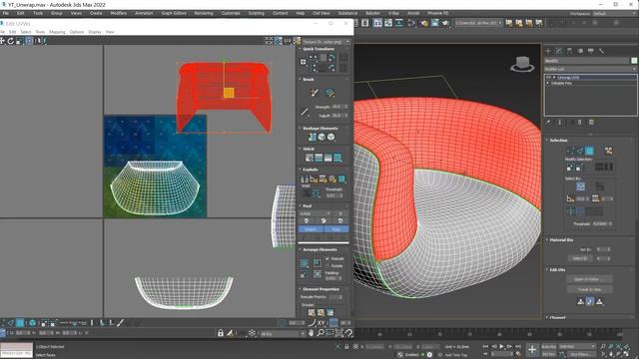Click the last teal Explode icon
The image size is (639, 359).
coord(341,179)
